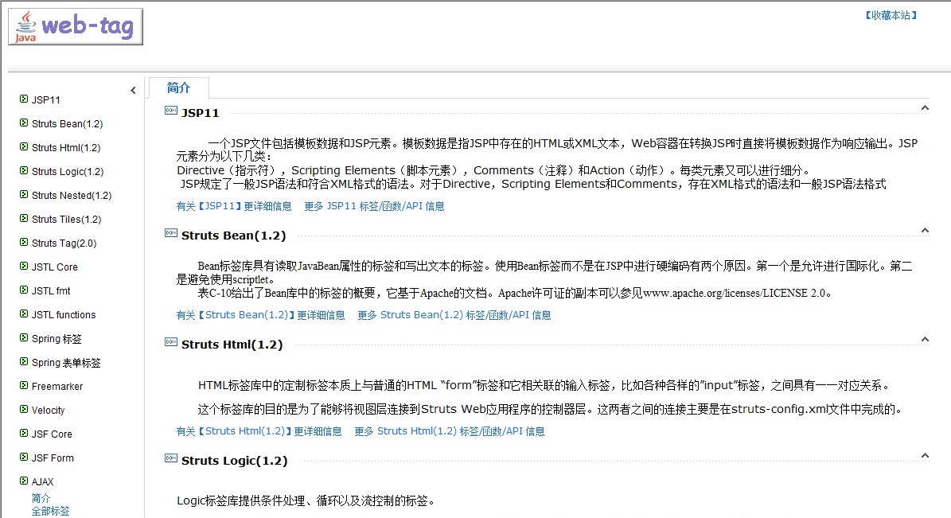Screen dimensions: 951x518
Task: Open JSTL fmt in the sidebar
Action: (x=51, y=290)
